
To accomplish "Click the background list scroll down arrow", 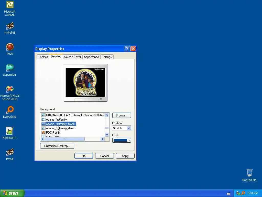I will click(107, 134).
